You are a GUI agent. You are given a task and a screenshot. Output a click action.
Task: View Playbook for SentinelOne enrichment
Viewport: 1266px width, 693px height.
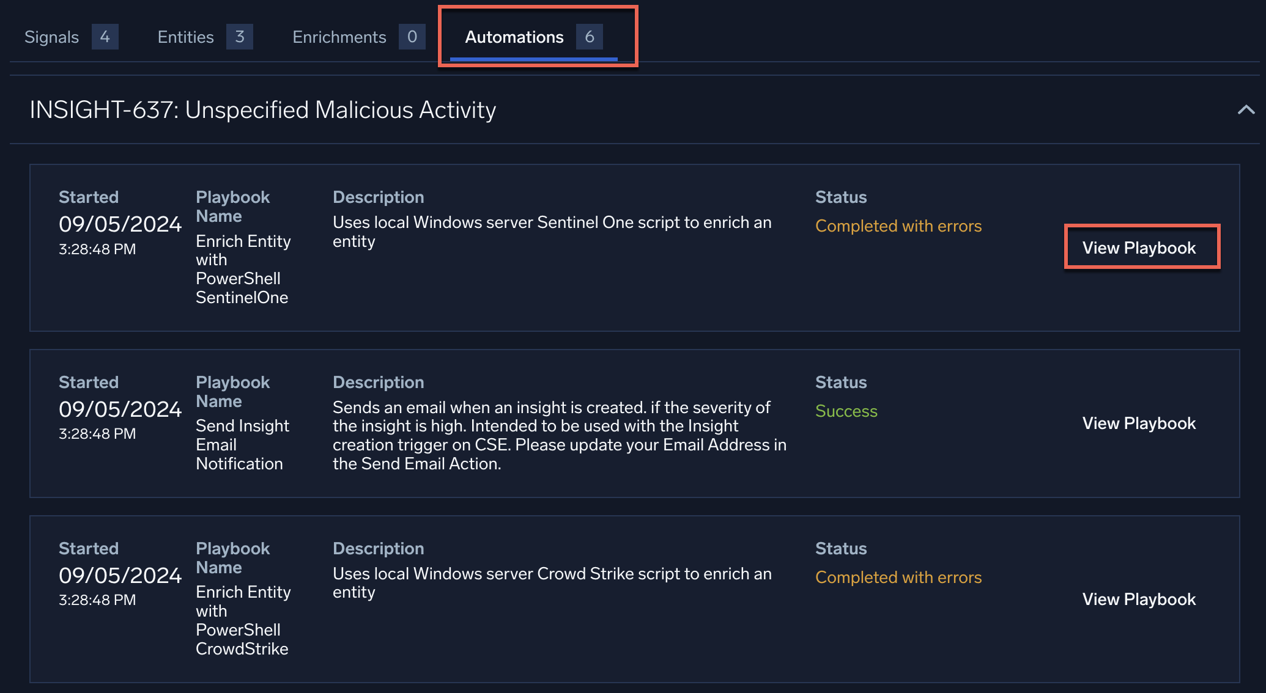[1139, 248]
